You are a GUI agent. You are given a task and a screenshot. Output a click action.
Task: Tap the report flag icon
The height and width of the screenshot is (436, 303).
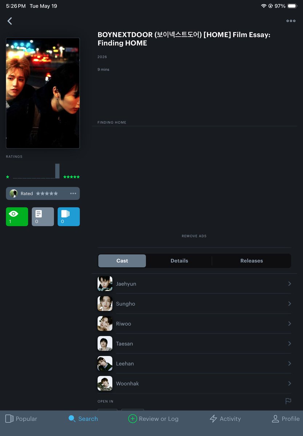point(288,401)
